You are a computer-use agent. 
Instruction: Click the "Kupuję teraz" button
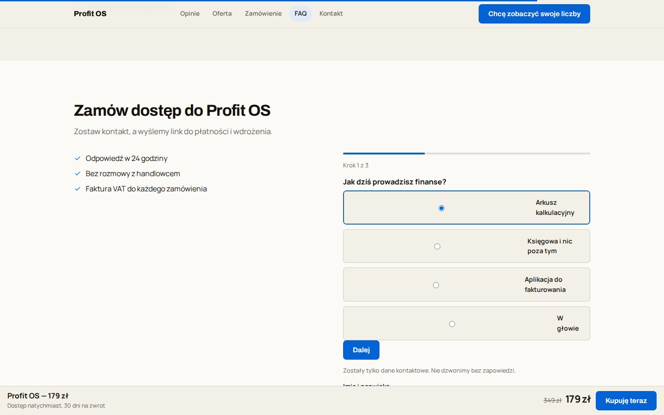point(626,401)
